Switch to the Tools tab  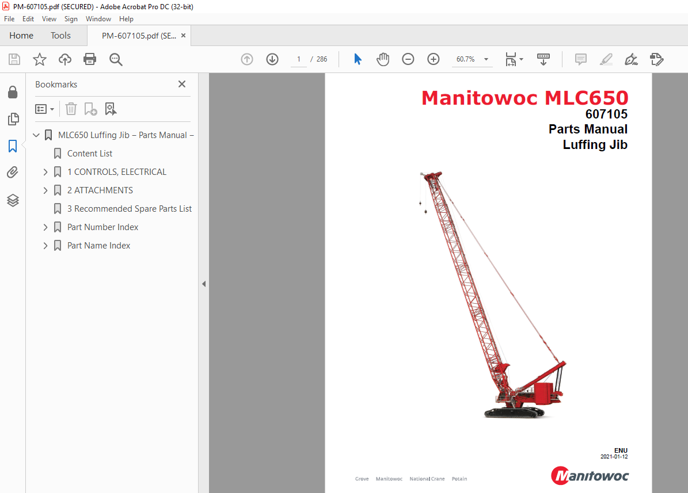coord(60,36)
